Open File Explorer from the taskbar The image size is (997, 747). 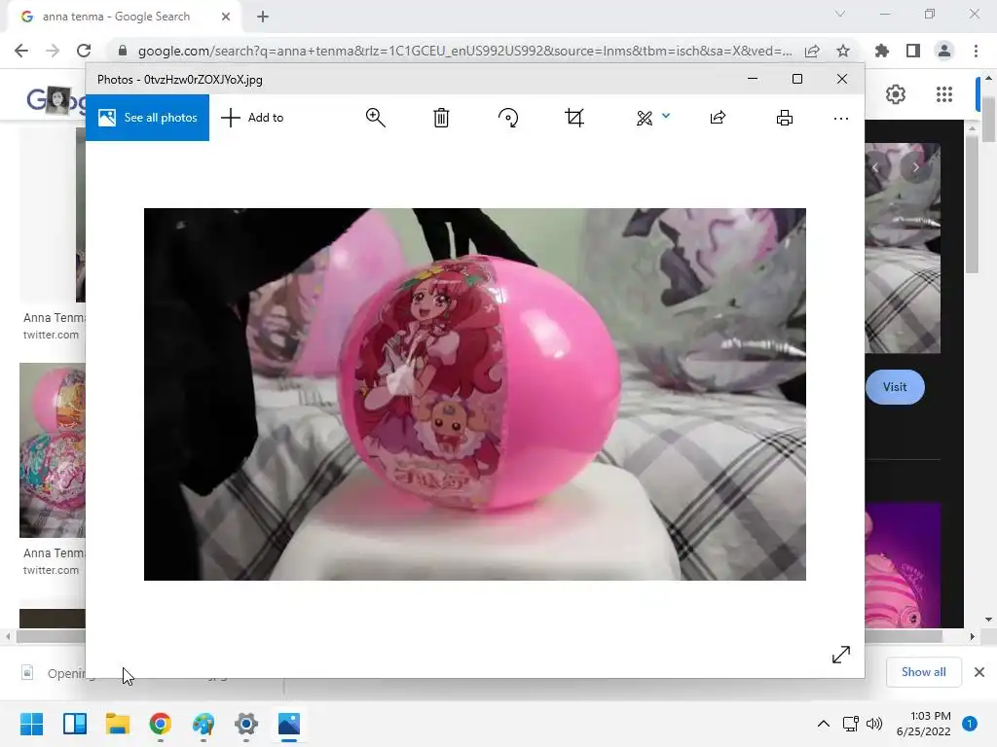pyautogui.click(x=118, y=724)
